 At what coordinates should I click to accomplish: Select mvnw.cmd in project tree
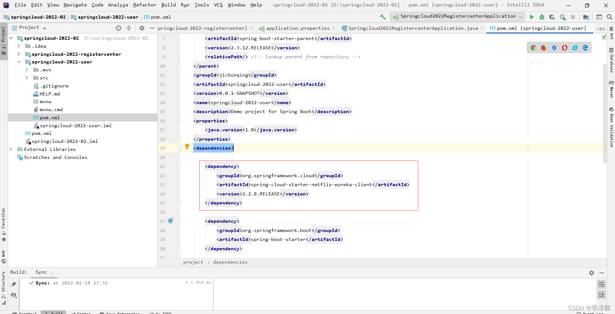point(51,110)
